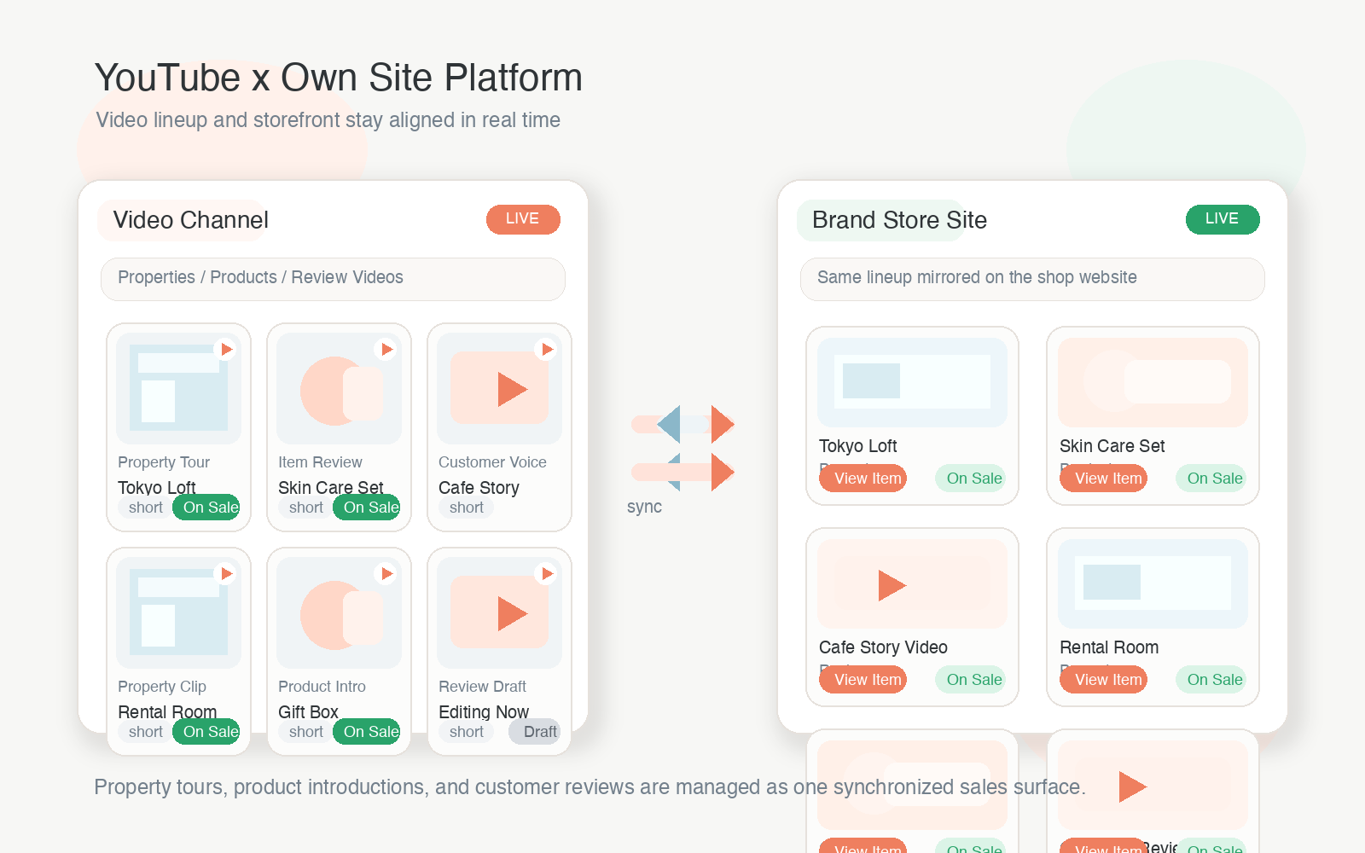Open the Tokyo Loft video thumbnail in Video Channel
The width and height of the screenshot is (1365, 853).
[178, 388]
